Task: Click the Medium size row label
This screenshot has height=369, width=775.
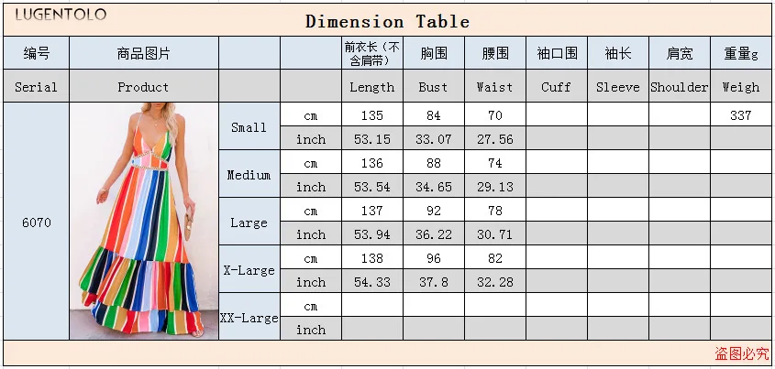Action: pyautogui.click(x=249, y=175)
